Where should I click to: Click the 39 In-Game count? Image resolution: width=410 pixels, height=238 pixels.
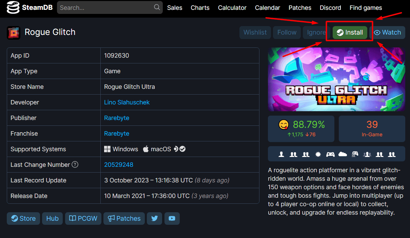372,128
